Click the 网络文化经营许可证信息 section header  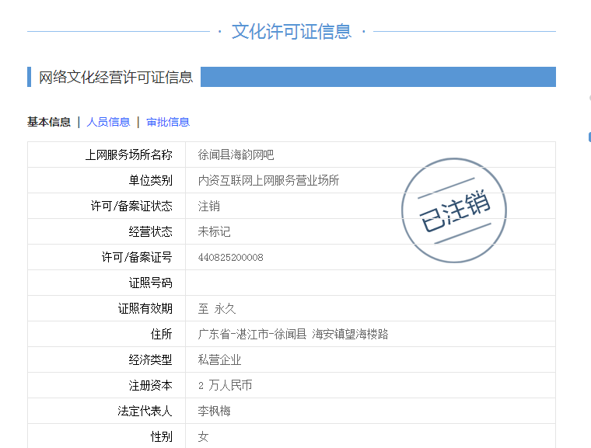tap(116, 77)
